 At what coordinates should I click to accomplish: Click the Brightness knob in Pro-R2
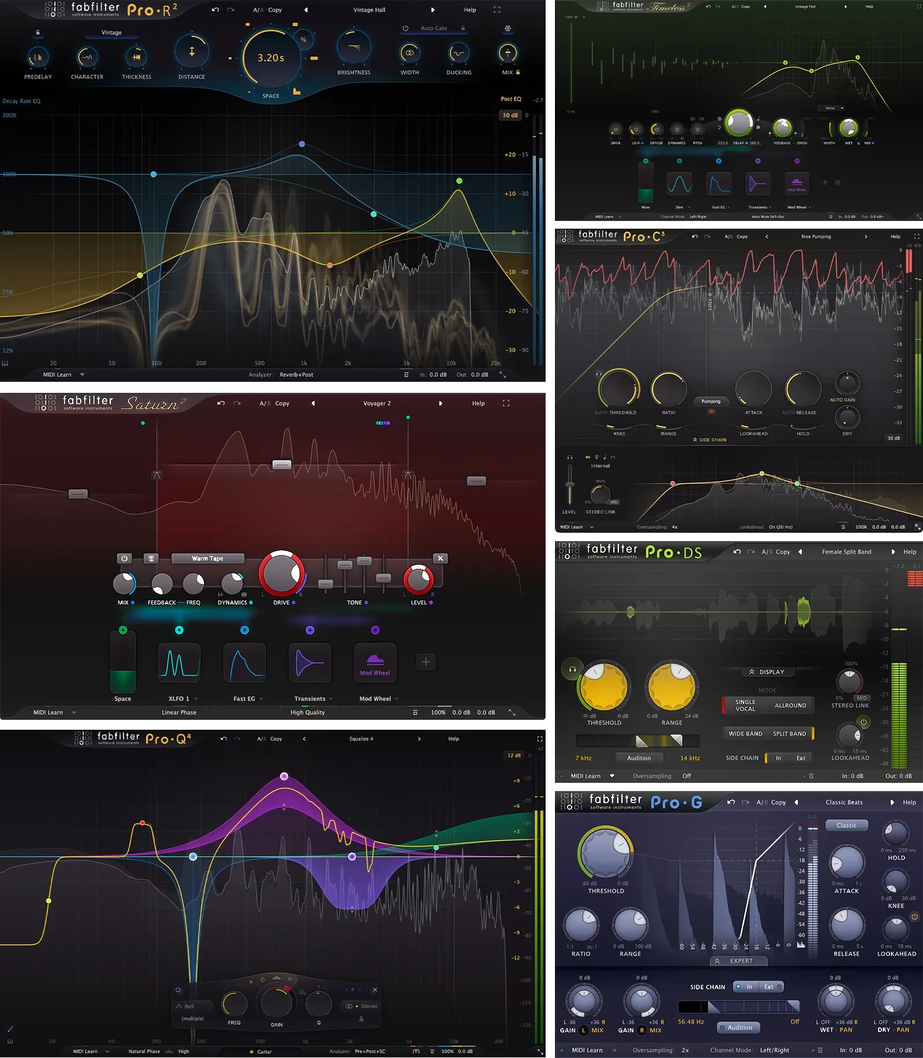(x=354, y=48)
